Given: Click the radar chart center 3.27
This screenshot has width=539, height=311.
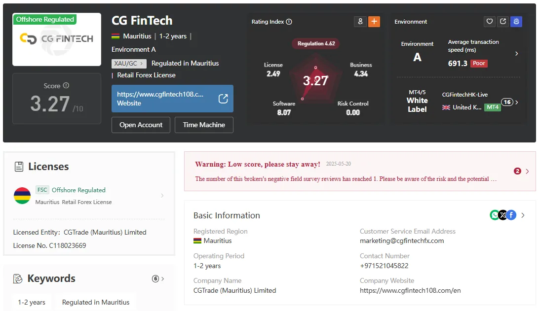Looking at the screenshot, I should tap(315, 81).
